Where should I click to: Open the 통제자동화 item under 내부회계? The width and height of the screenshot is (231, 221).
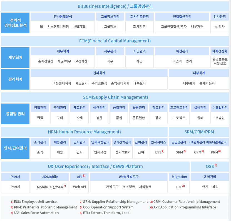(x=207, y=83)
